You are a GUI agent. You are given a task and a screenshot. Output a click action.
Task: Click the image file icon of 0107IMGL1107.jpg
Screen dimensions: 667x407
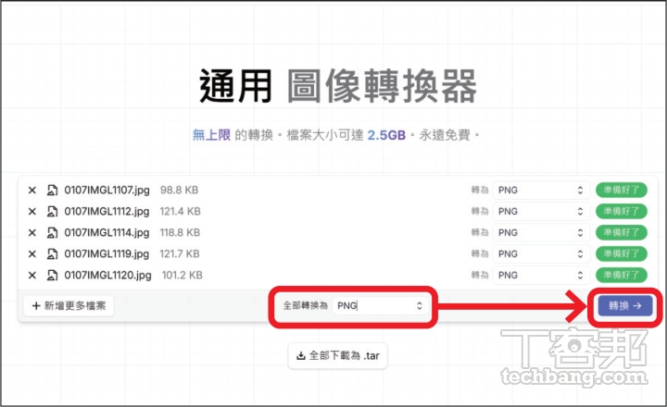52,191
